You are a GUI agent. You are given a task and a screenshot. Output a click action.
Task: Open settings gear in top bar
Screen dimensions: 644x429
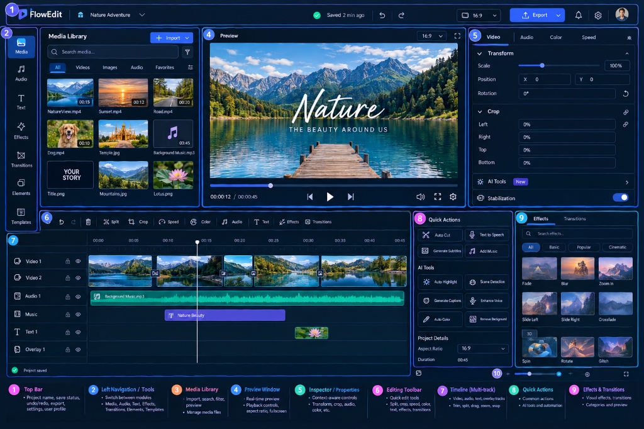click(598, 15)
